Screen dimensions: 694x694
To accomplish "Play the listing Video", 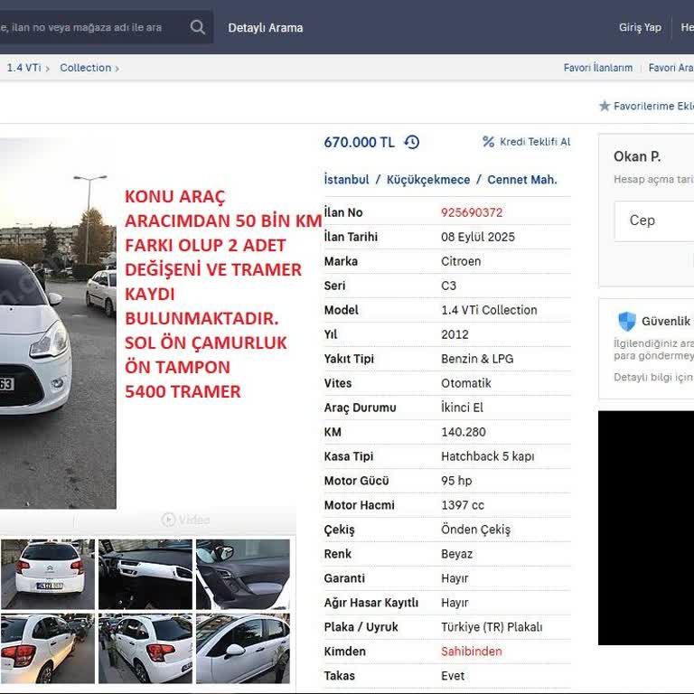I will point(186,520).
